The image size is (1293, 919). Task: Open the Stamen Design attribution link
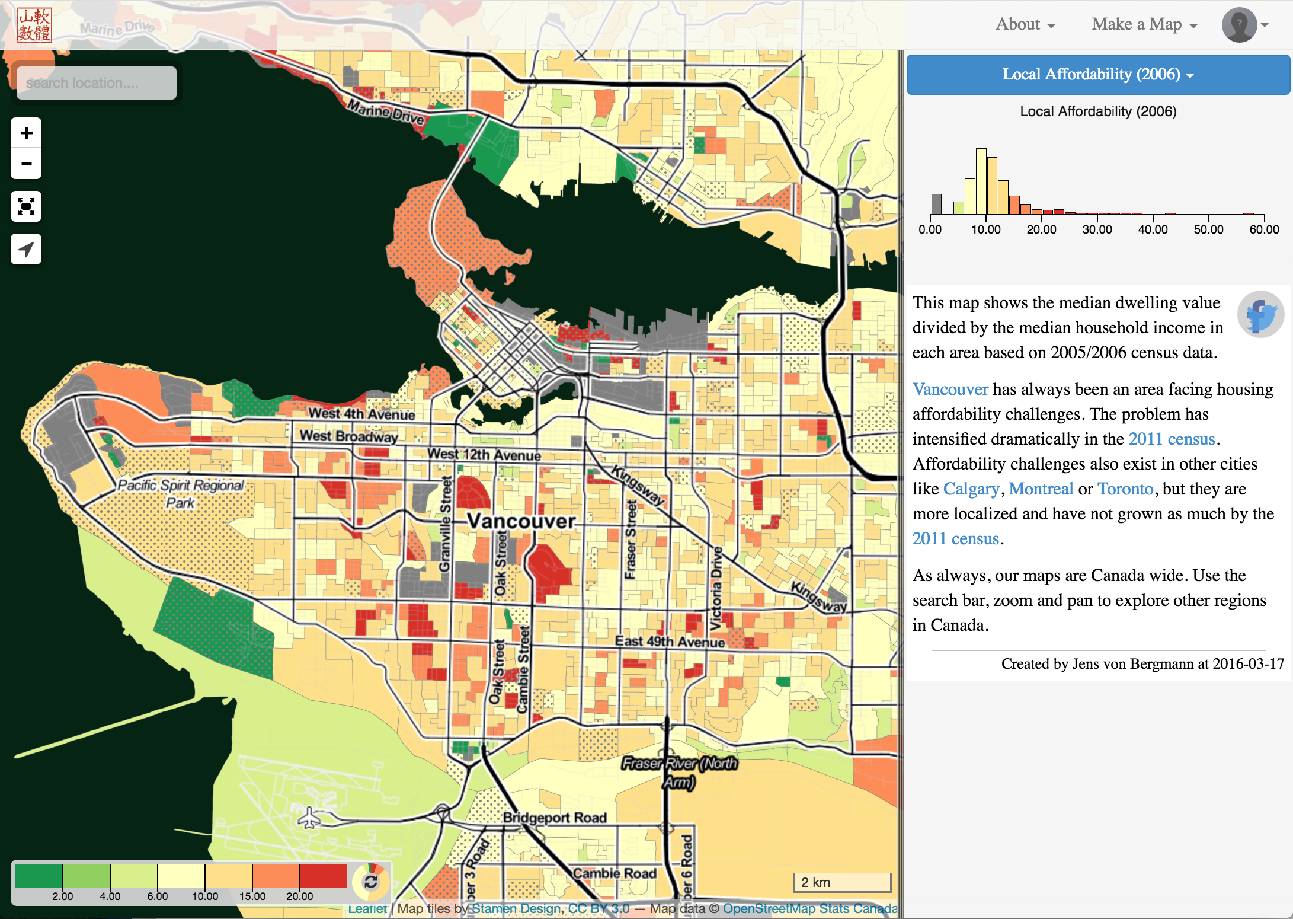tap(516, 908)
